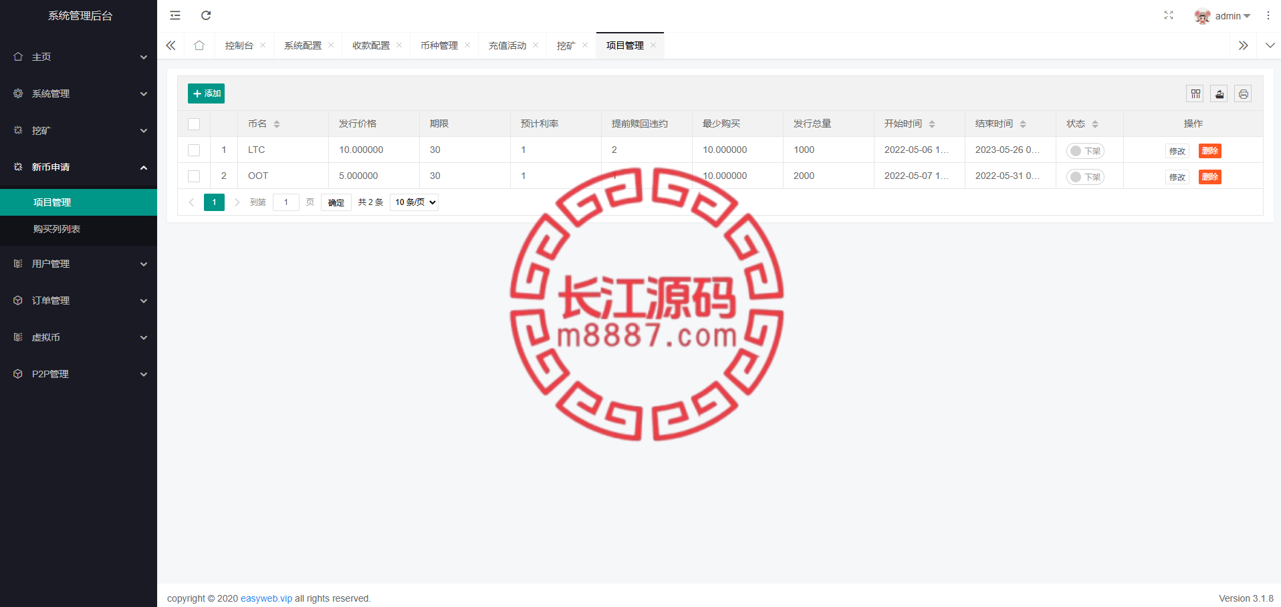
Task: Go to next page arrow
Action: click(237, 202)
